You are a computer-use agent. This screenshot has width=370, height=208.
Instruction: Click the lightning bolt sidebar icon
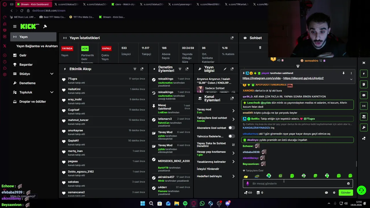click(364, 74)
